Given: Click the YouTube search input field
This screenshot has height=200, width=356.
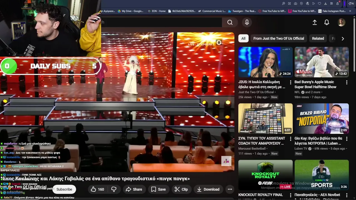Looking at the screenshot, I should pyautogui.click(x=161, y=22).
